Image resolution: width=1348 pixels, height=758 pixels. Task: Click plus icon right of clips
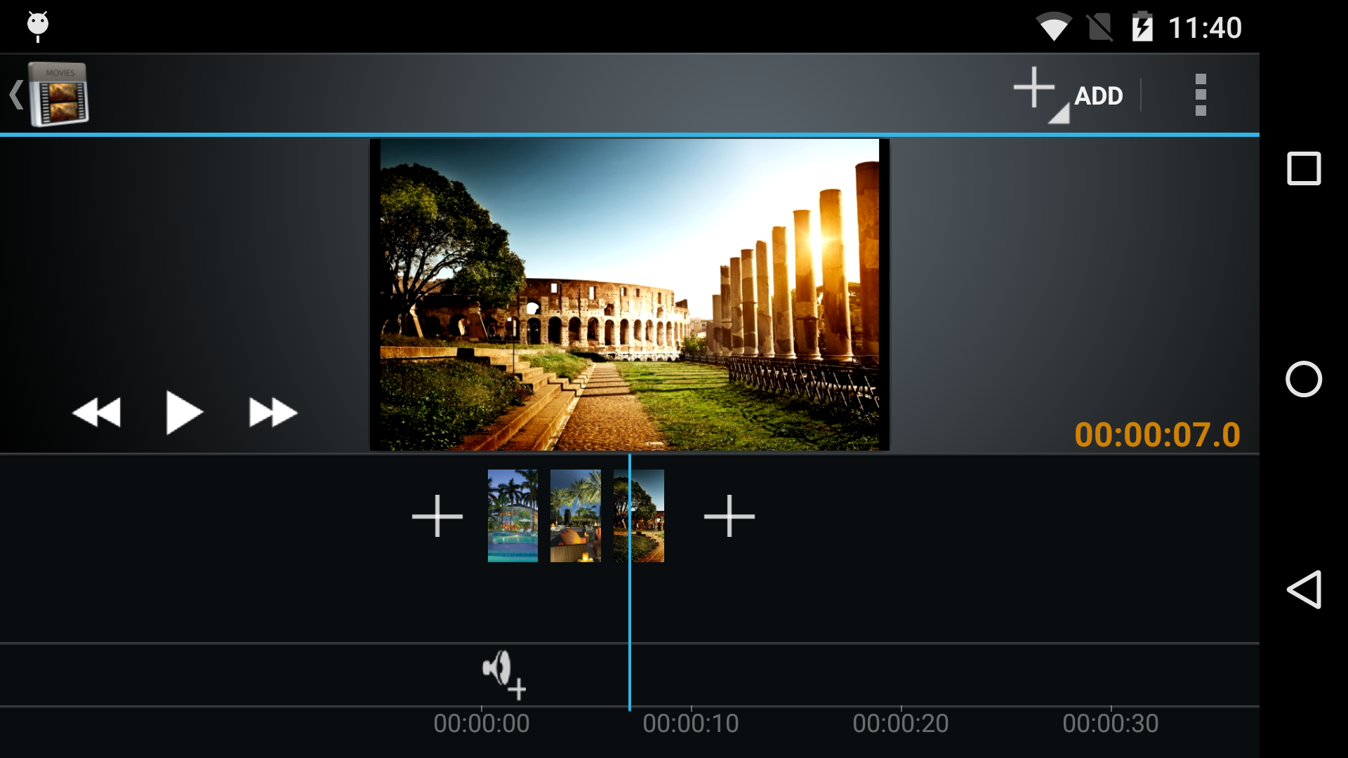click(729, 517)
